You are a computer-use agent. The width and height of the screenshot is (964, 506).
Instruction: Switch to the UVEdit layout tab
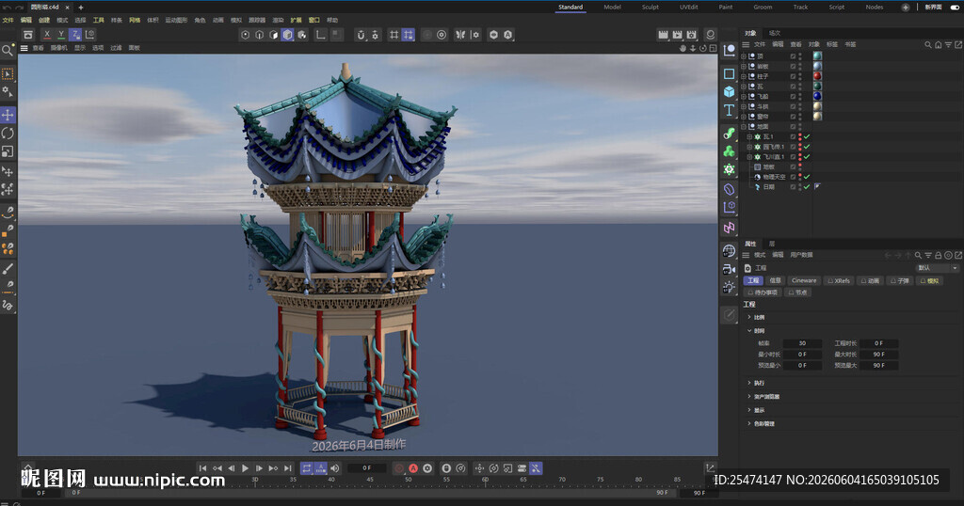[x=688, y=8]
